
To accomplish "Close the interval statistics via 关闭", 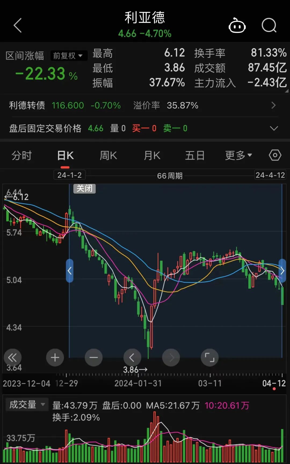I will click(x=85, y=188).
